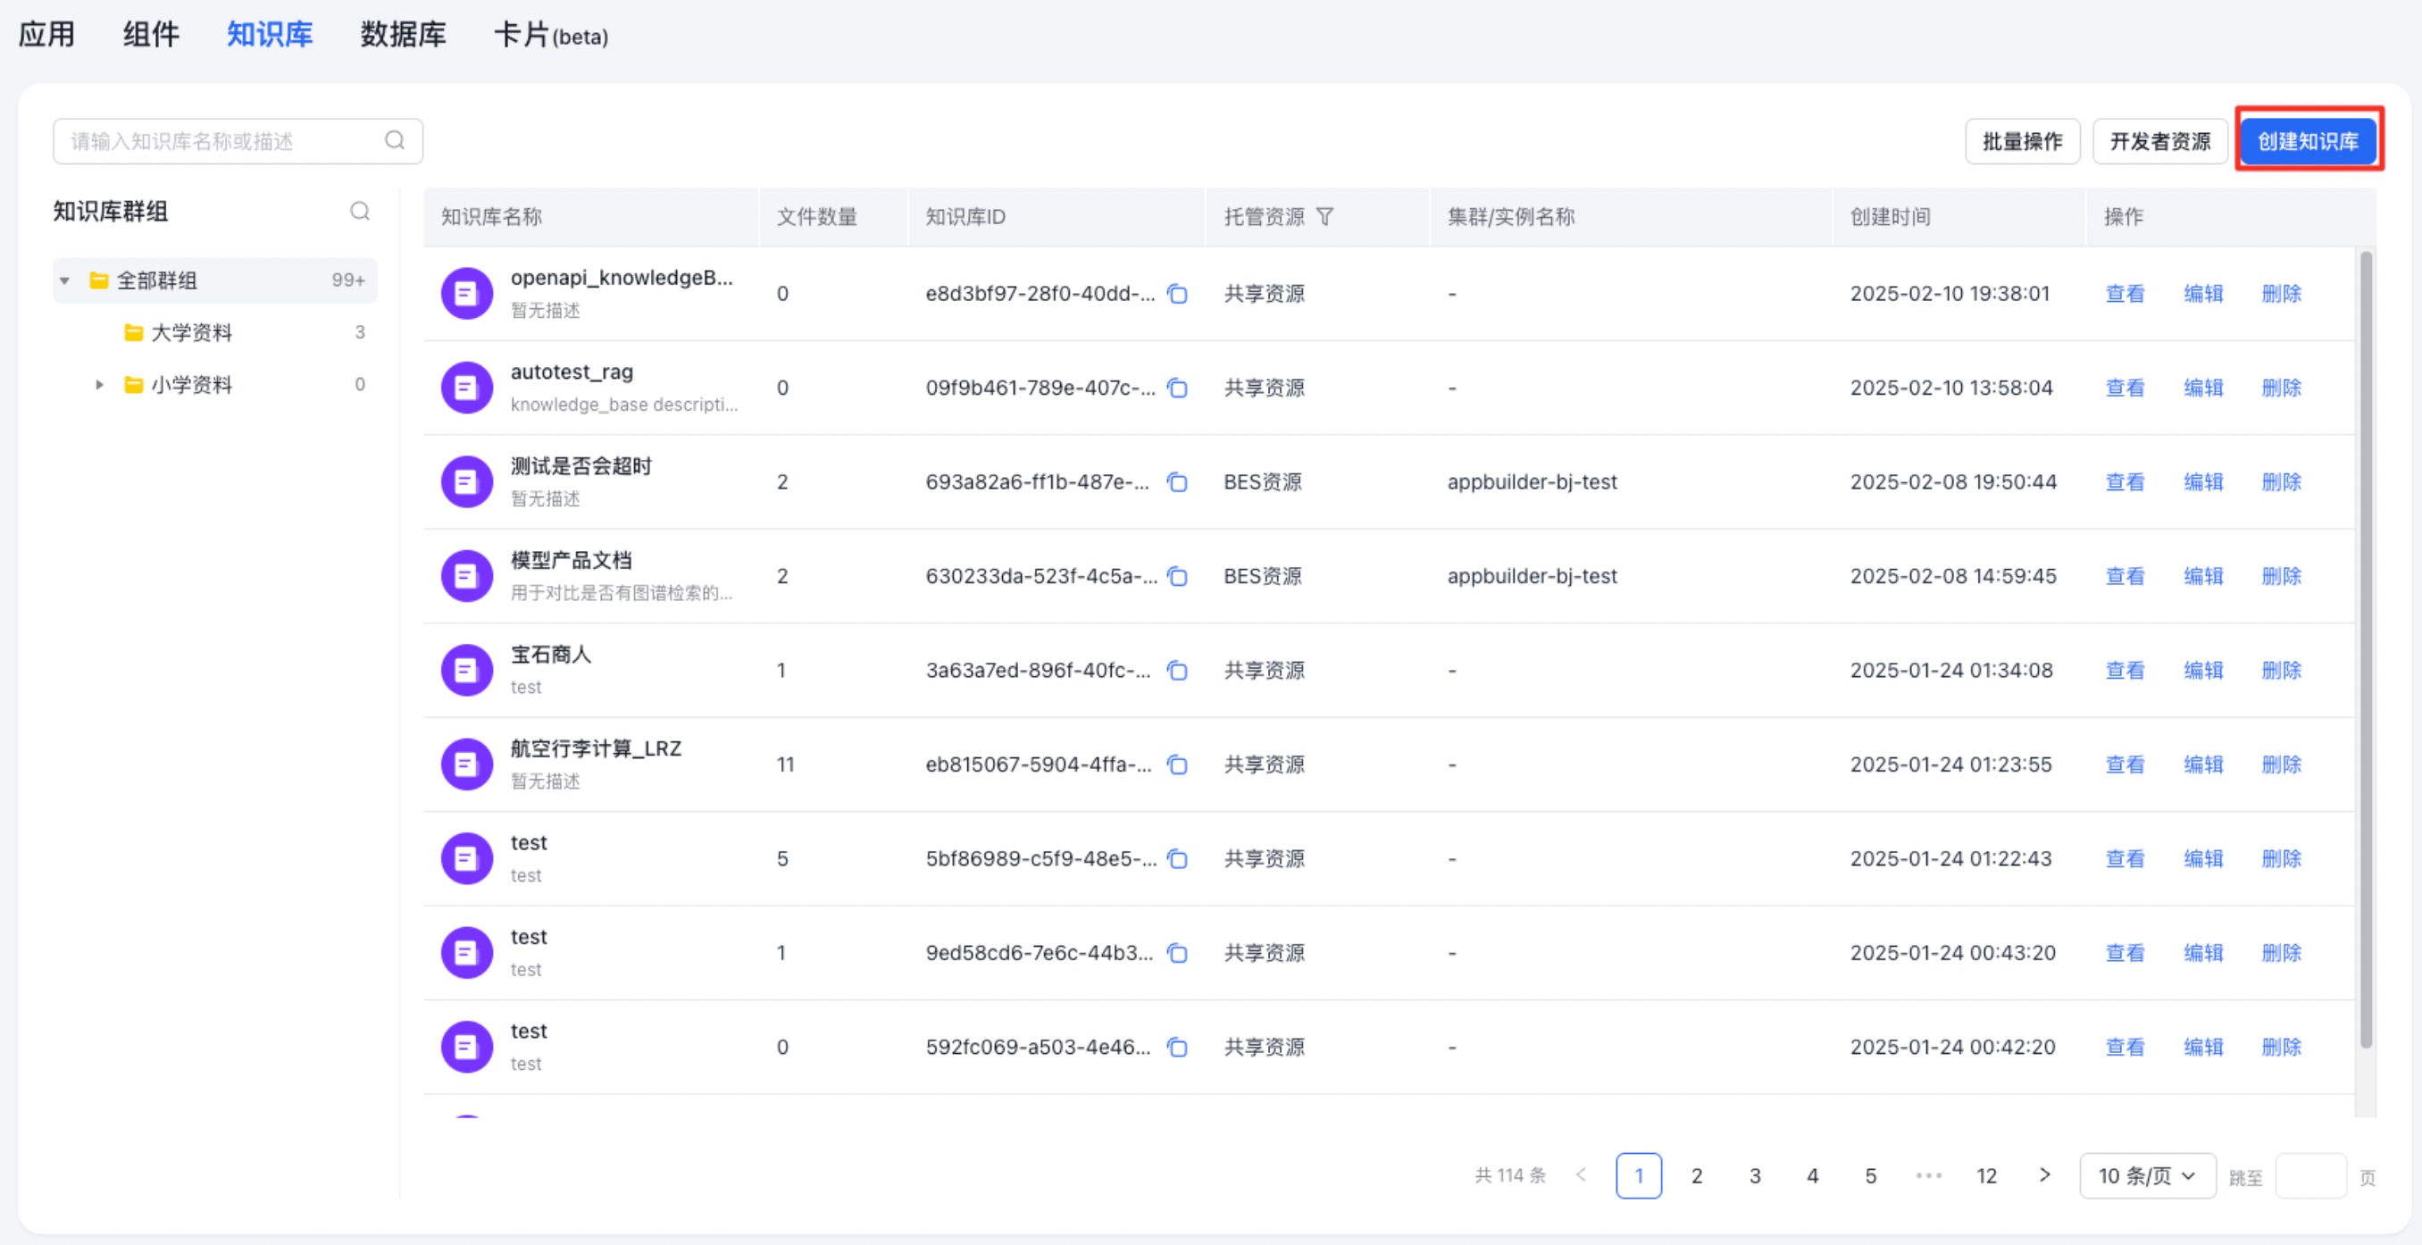Open the 10 条/页 page size dropdown
Screen dimensions: 2422x1245
(2148, 1175)
